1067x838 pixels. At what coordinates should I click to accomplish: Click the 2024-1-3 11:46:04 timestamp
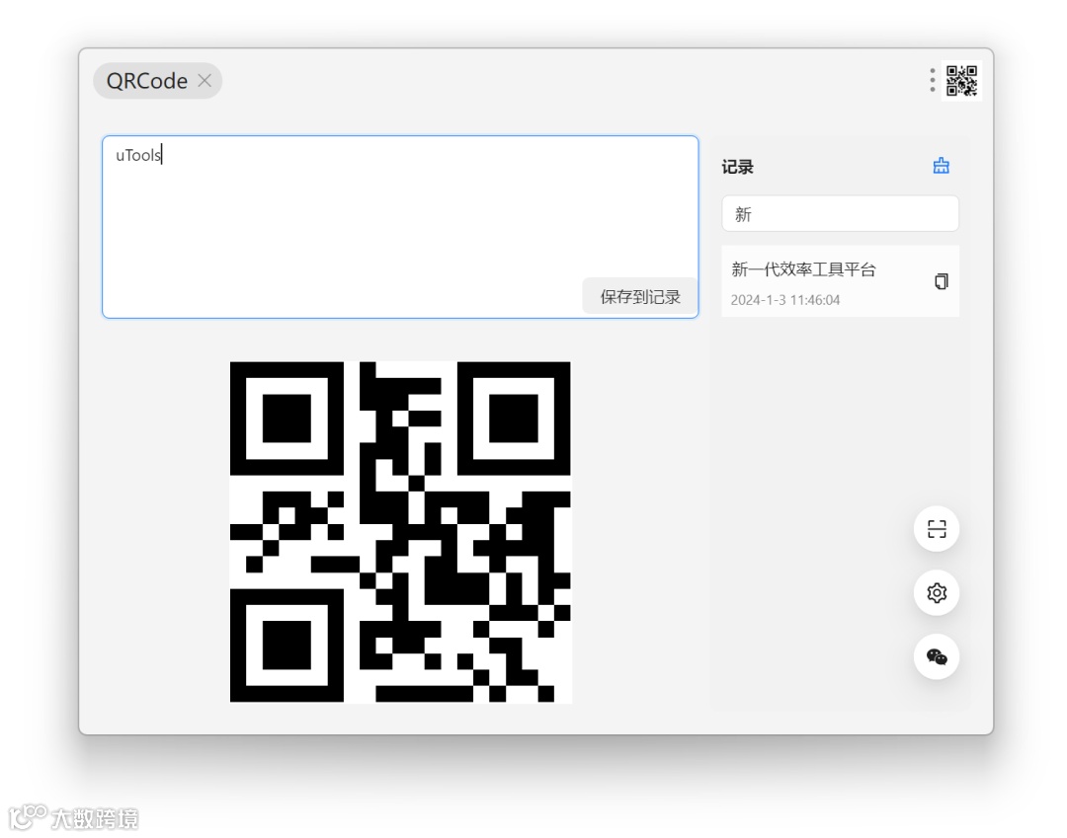pos(785,300)
